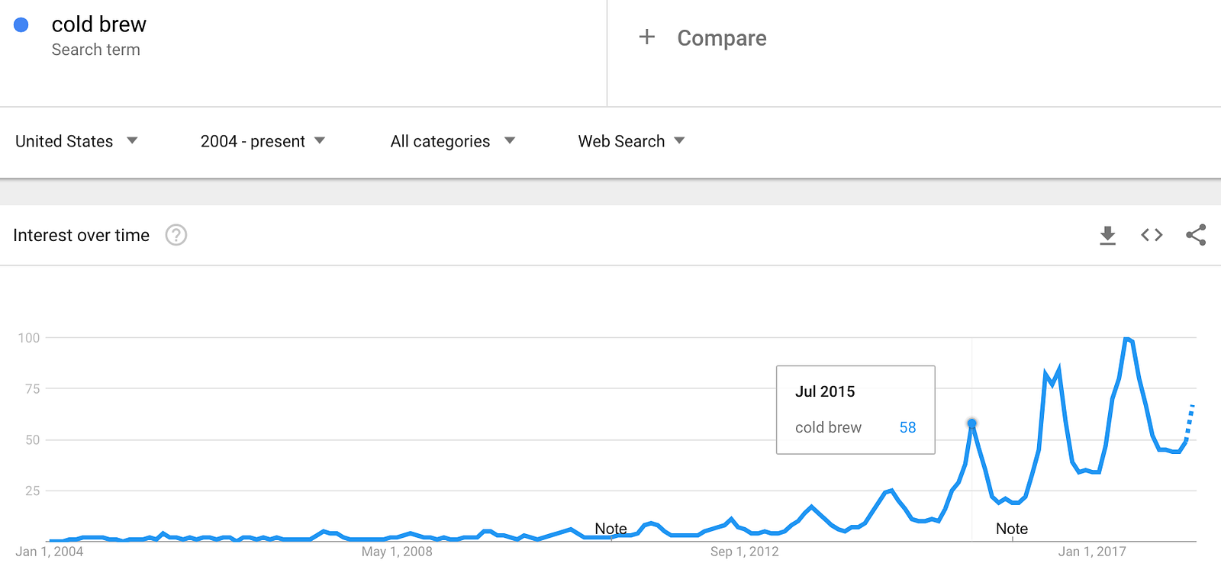This screenshot has height=576, width=1221.
Task: Open the Web Search type dropdown
Action: point(631,141)
